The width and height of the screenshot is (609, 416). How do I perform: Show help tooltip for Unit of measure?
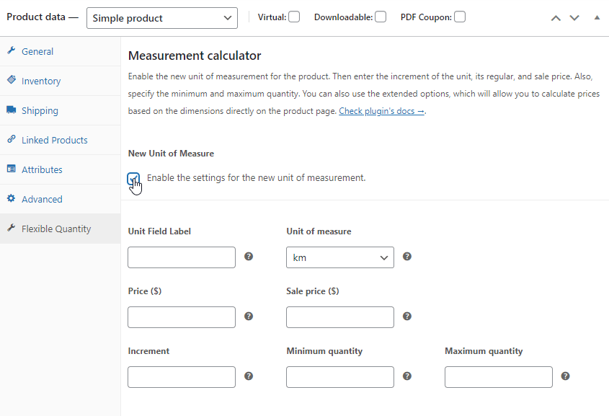click(x=407, y=257)
